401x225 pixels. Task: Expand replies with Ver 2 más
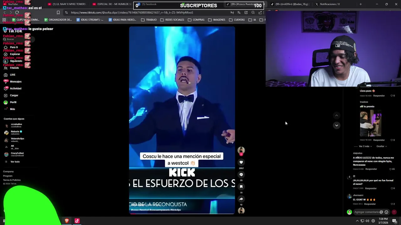[365, 146]
